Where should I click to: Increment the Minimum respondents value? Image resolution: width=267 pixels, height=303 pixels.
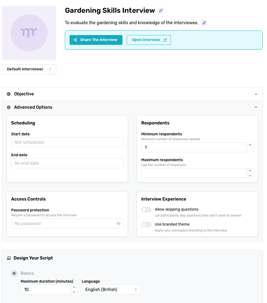(x=250, y=145)
